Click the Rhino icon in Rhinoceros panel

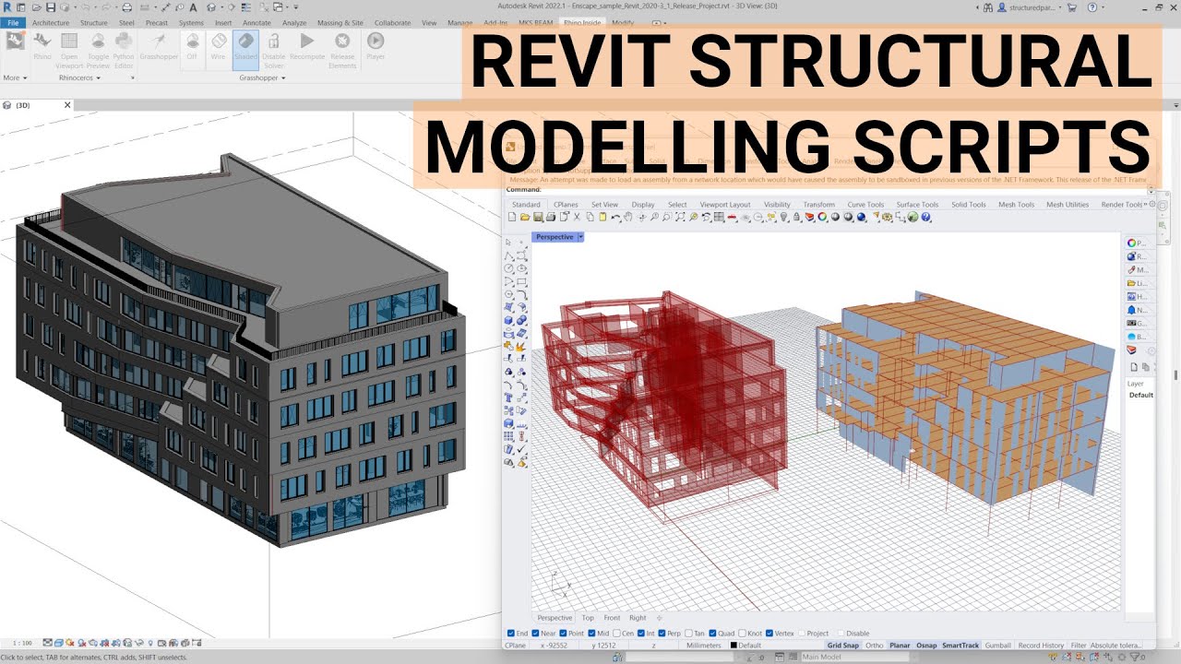coord(42,46)
